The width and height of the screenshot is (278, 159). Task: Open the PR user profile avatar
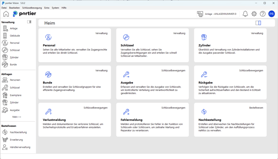pyautogui.click(x=272, y=14)
